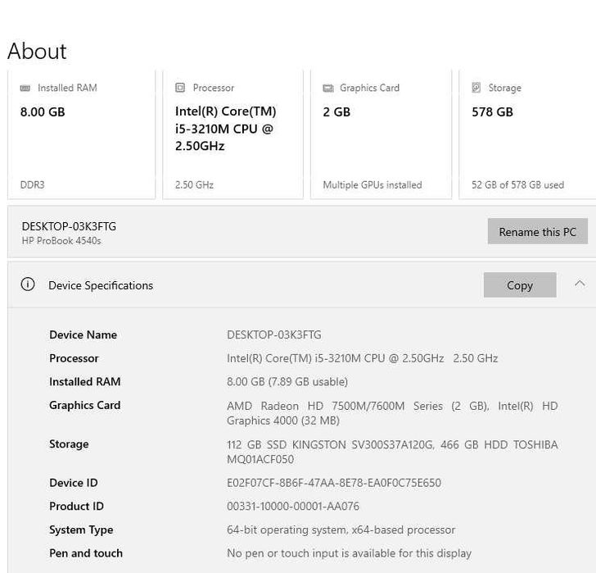Select the Product ID value 00331-10000
596x573 pixels.
click(293, 506)
